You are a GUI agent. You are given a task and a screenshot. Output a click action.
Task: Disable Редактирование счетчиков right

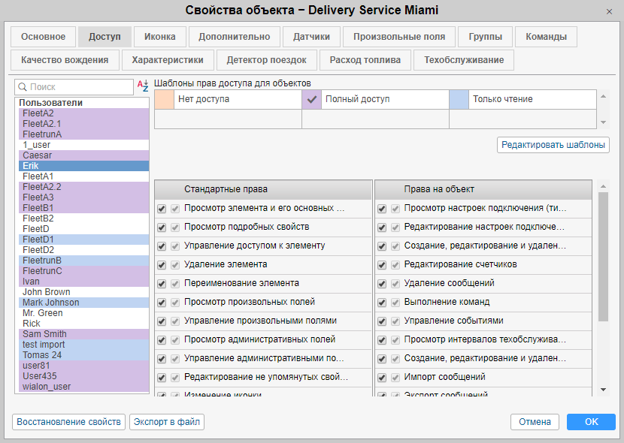(x=382, y=265)
